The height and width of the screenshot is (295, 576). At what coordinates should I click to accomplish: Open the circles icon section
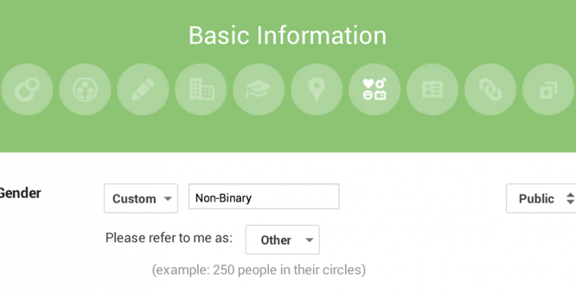(27, 89)
